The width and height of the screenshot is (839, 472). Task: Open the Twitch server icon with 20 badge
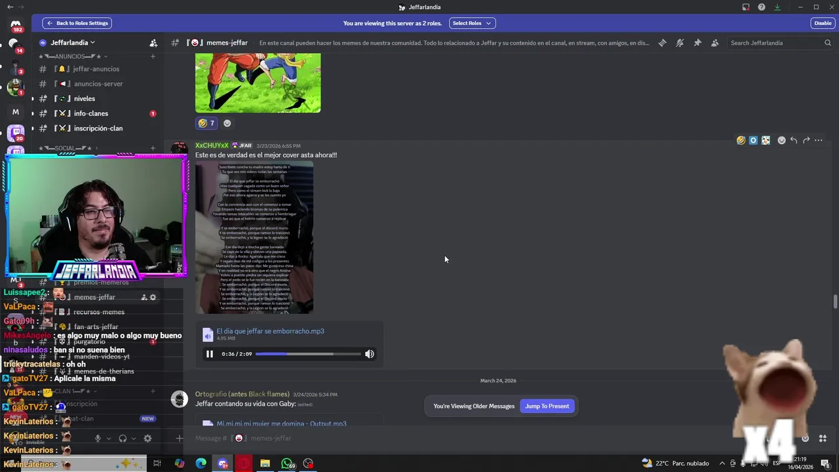[16, 133]
